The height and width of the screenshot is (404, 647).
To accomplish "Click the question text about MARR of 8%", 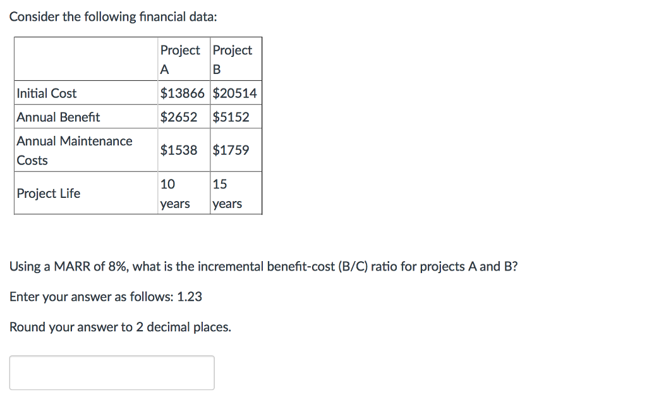I will point(263,266).
